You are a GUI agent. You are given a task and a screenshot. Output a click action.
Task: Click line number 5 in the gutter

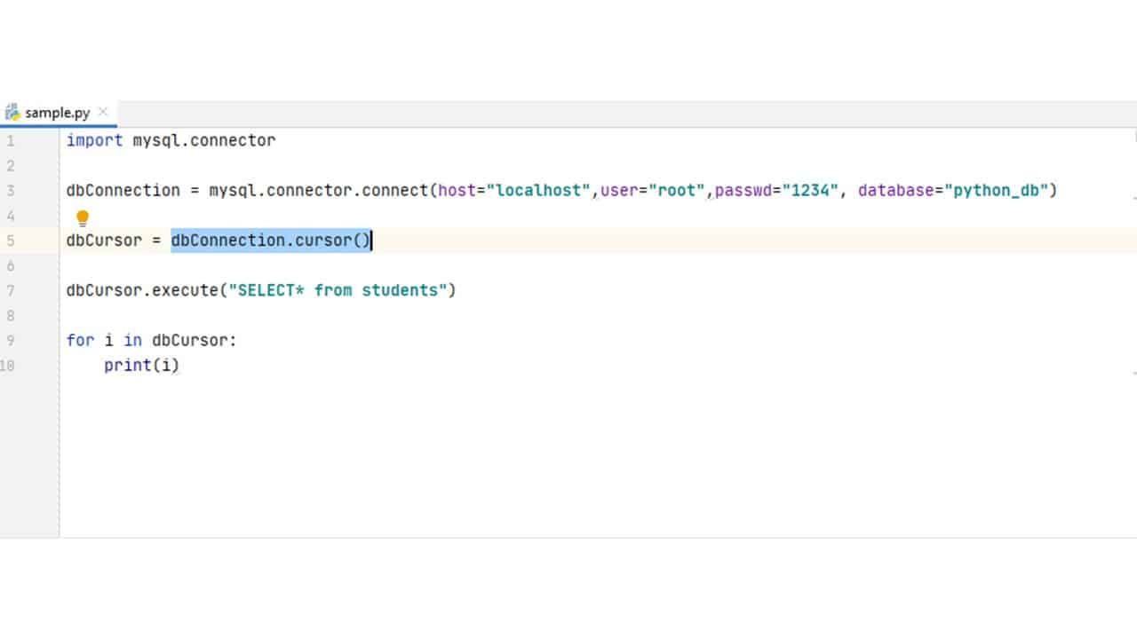11,240
